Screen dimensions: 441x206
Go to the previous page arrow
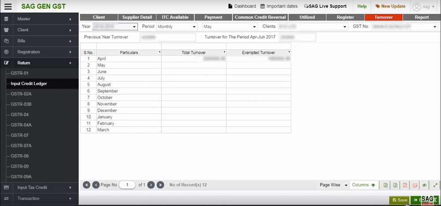[x=96, y=185]
